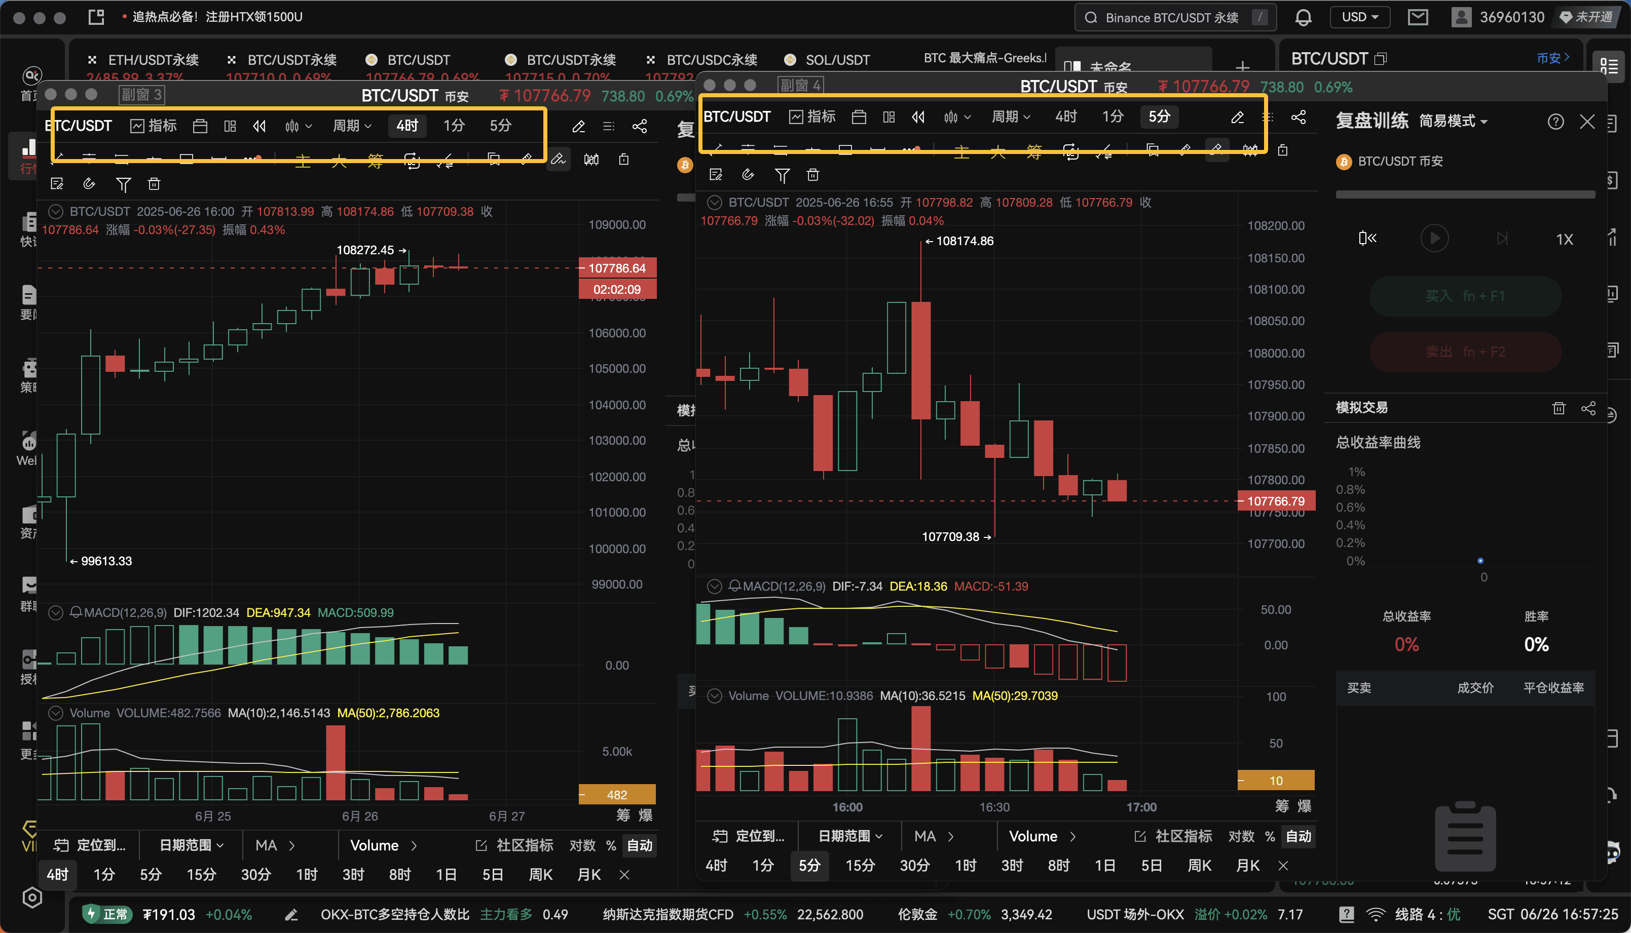Open note-edit icon in 4时 chart window
The width and height of the screenshot is (1631, 933).
(x=57, y=184)
